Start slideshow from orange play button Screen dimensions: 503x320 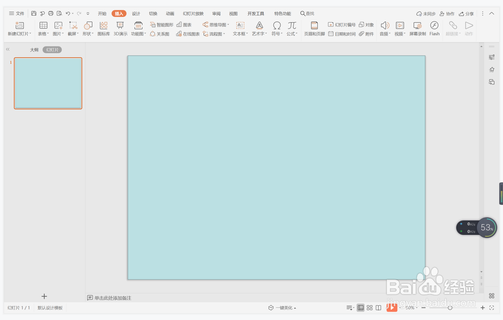[x=392, y=307]
